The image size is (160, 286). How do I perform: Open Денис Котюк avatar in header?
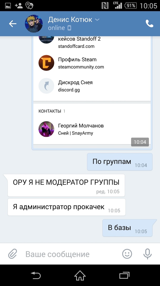pos(34,24)
